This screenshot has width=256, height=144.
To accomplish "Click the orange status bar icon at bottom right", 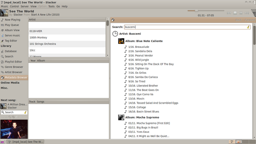I will pos(239,142).
